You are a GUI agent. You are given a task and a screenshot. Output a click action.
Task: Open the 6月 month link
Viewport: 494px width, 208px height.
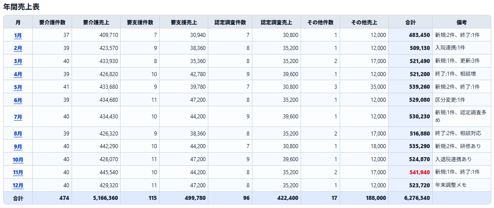point(18,100)
